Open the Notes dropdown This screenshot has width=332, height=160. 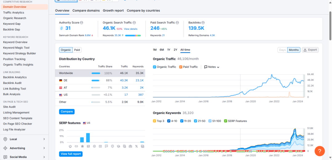click(x=211, y=67)
